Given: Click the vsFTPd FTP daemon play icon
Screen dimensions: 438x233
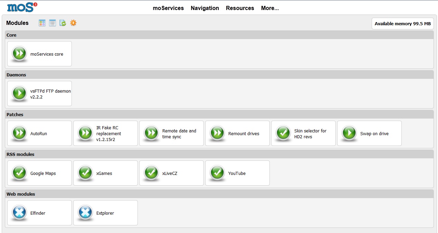Looking at the screenshot, I should (19, 93).
